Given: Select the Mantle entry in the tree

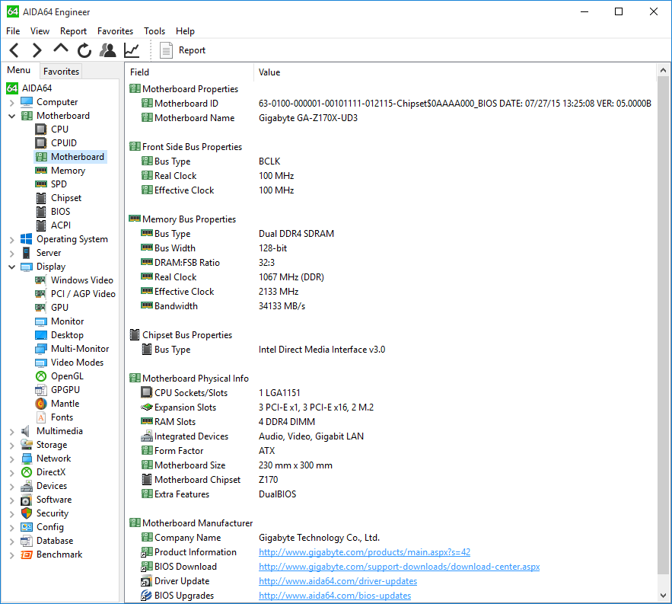Looking at the screenshot, I should (x=65, y=404).
